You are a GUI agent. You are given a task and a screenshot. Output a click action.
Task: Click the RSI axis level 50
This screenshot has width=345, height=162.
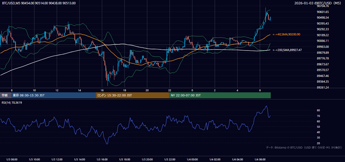pyautogui.click(x=318, y=127)
